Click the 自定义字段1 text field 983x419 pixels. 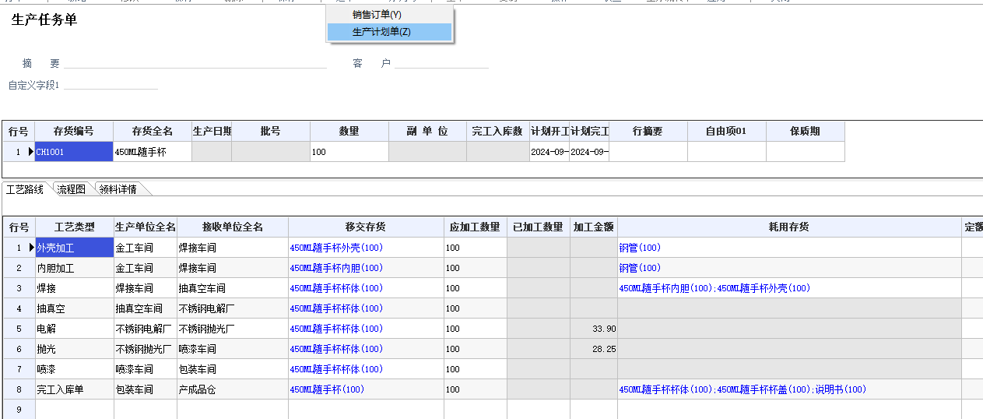pos(111,84)
